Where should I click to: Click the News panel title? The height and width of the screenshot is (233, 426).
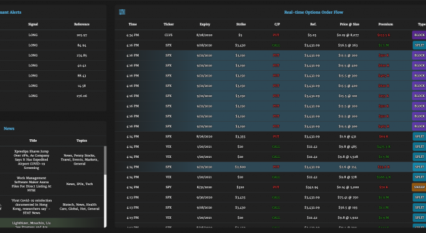9,129
